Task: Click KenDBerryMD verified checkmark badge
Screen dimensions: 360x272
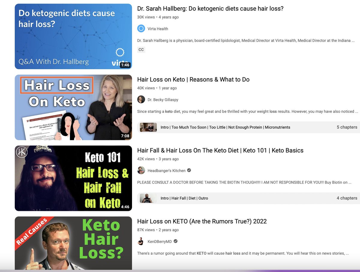Action: click(x=175, y=241)
